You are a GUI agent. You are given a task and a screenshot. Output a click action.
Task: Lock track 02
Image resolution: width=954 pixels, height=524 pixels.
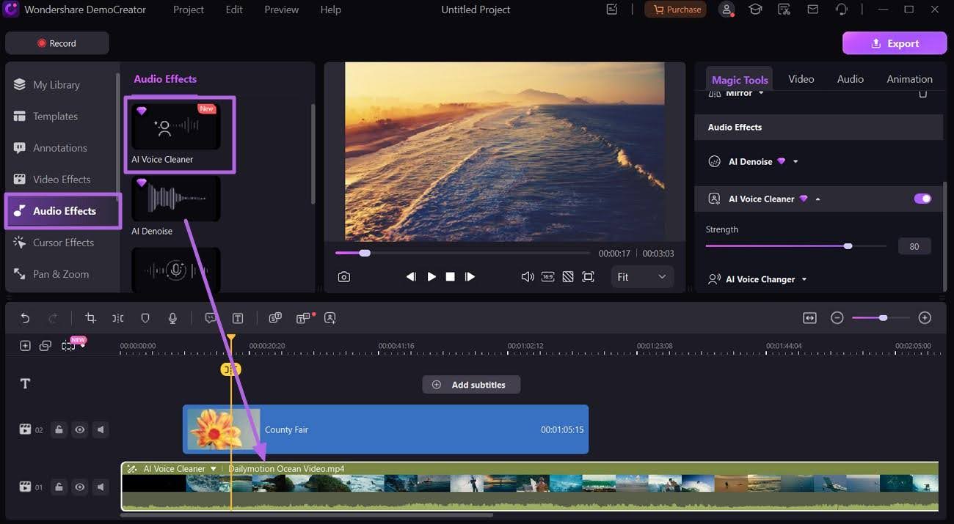(x=59, y=429)
